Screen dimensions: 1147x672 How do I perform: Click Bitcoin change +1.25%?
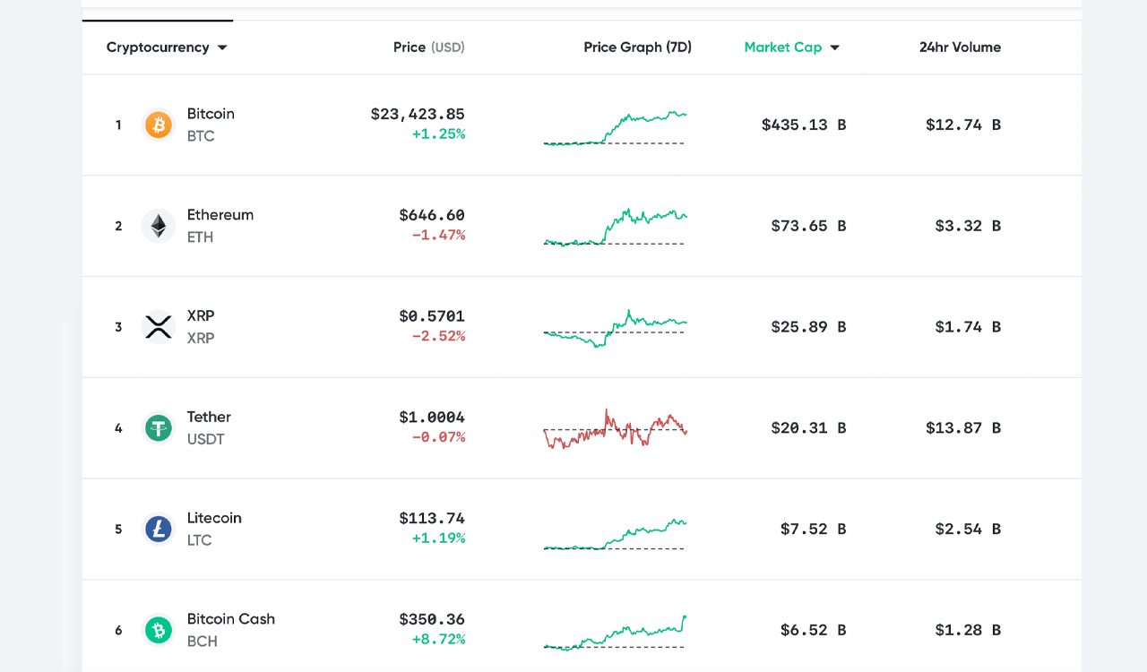pos(438,134)
